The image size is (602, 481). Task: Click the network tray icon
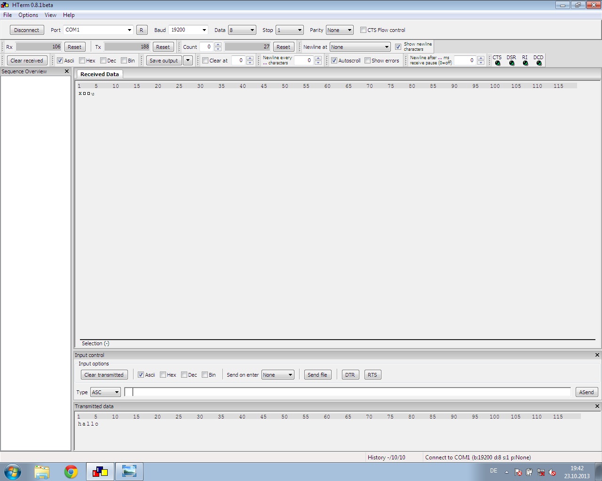(x=541, y=472)
